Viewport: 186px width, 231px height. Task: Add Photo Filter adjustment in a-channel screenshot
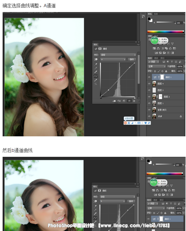166,48
